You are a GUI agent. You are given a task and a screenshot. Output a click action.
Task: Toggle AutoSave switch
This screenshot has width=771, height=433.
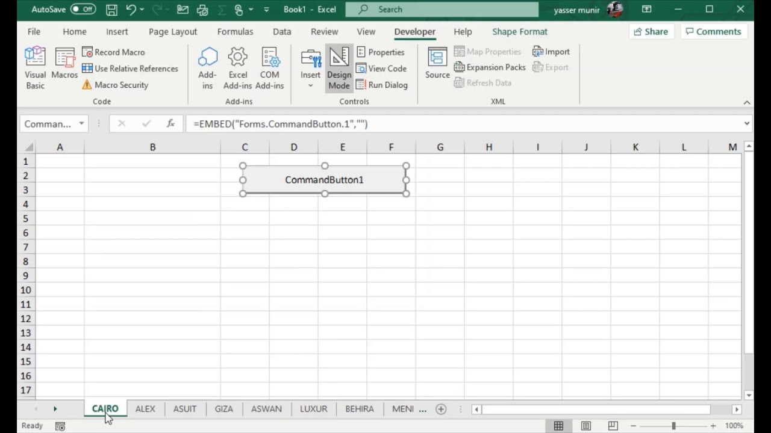click(83, 9)
